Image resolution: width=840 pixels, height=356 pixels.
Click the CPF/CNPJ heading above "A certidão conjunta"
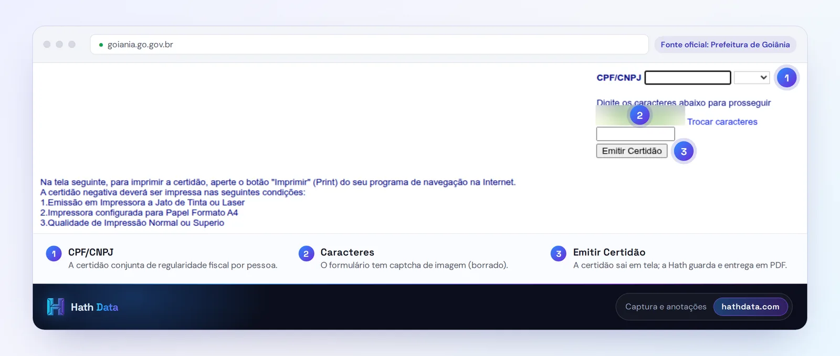[x=91, y=252]
